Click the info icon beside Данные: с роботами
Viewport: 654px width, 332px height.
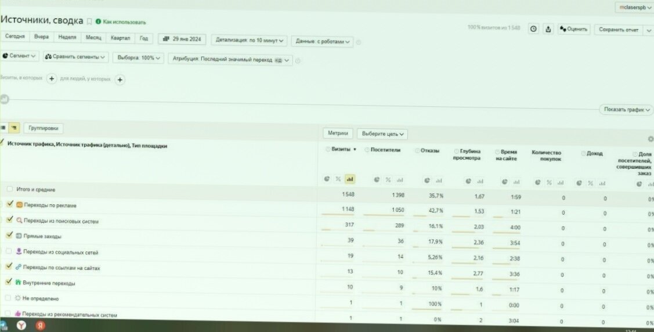pos(359,42)
